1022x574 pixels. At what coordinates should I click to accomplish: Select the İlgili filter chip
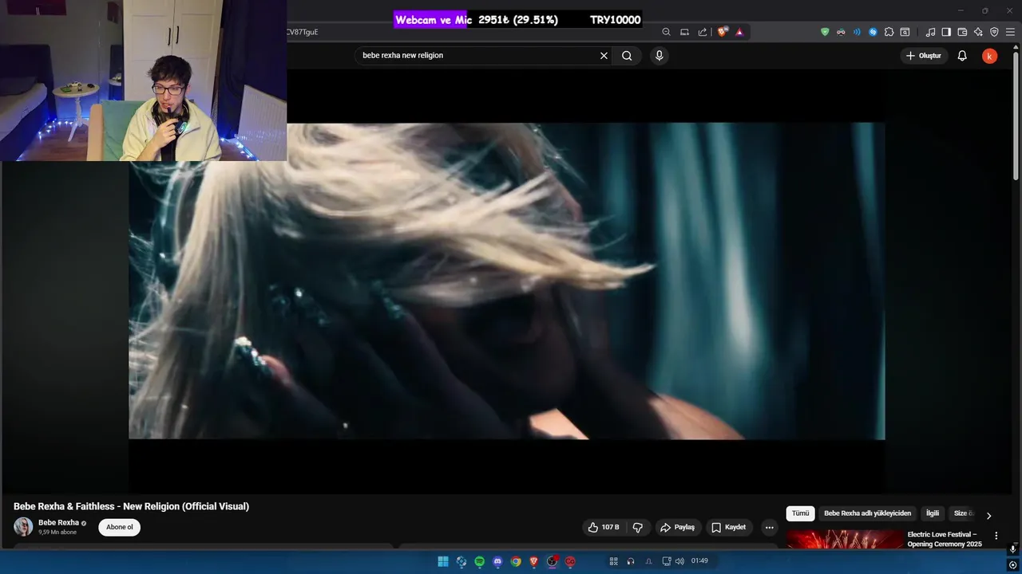[932, 513]
